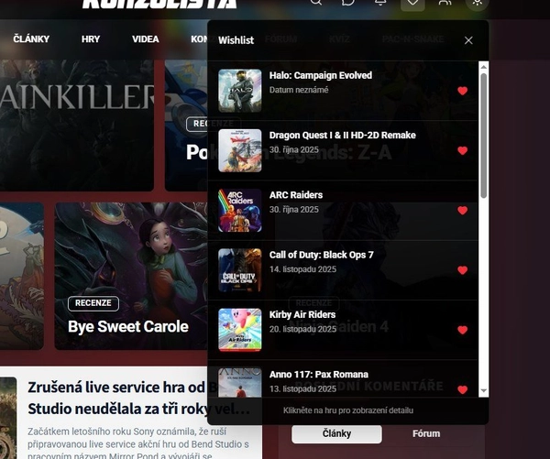Open the Bye Sweet Carole review
The height and width of the screenshot is (459, 550).
pyautogui.click(x=127, y=326)
